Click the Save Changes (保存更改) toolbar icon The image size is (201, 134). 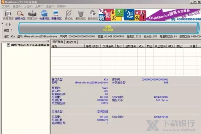point(8,15)
